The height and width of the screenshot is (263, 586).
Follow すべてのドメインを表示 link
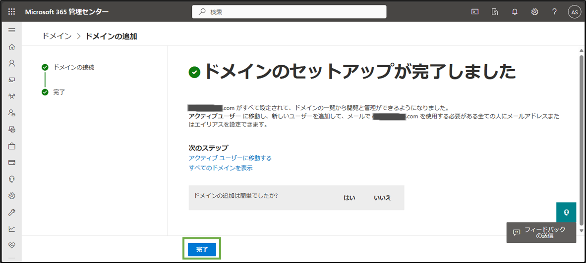coord(221,168)
